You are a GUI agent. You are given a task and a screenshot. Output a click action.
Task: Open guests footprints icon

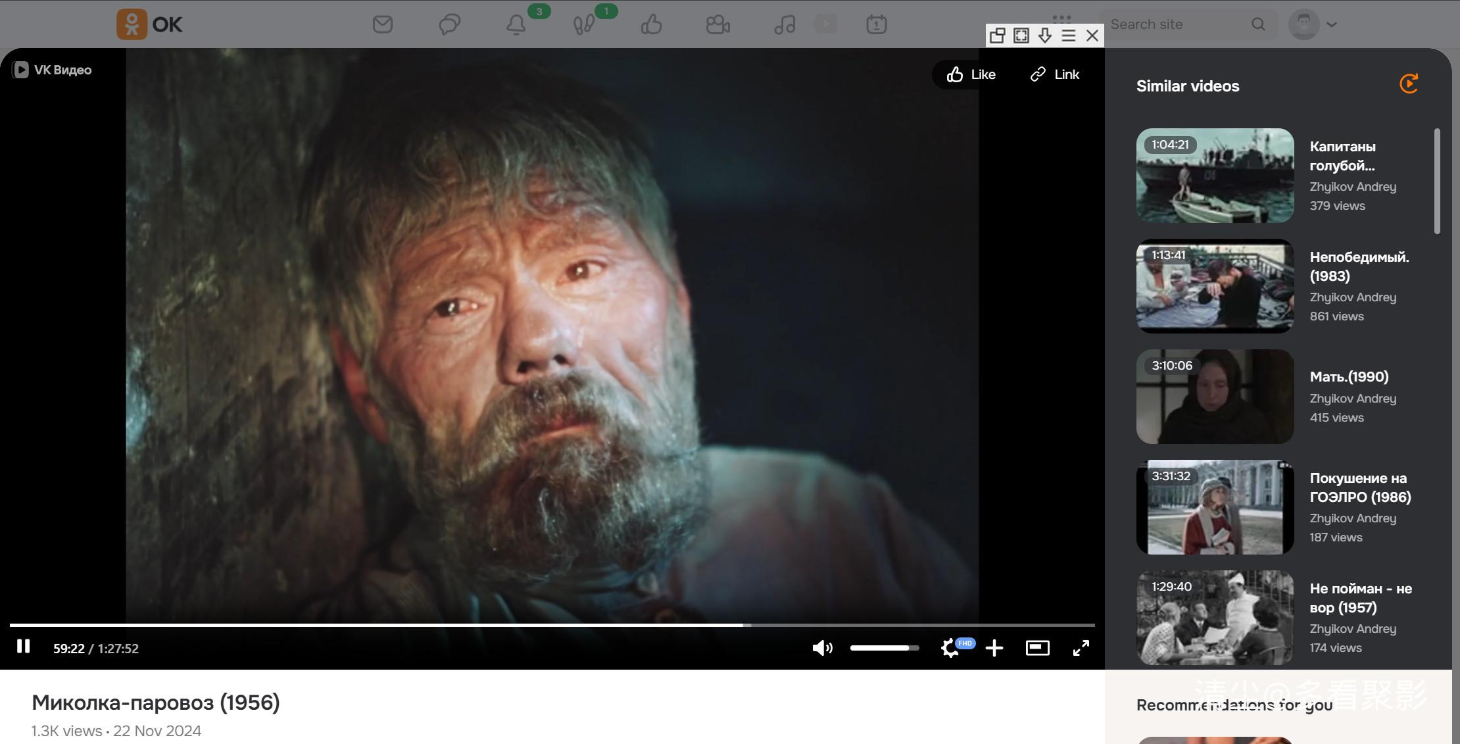[x=583, y=25]
